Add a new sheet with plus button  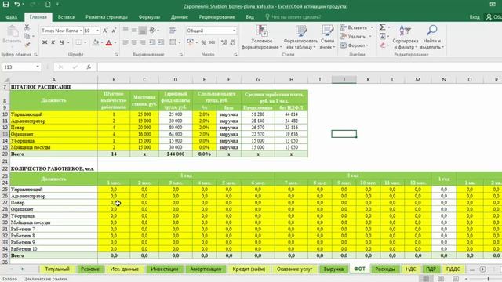pos(482,269)
